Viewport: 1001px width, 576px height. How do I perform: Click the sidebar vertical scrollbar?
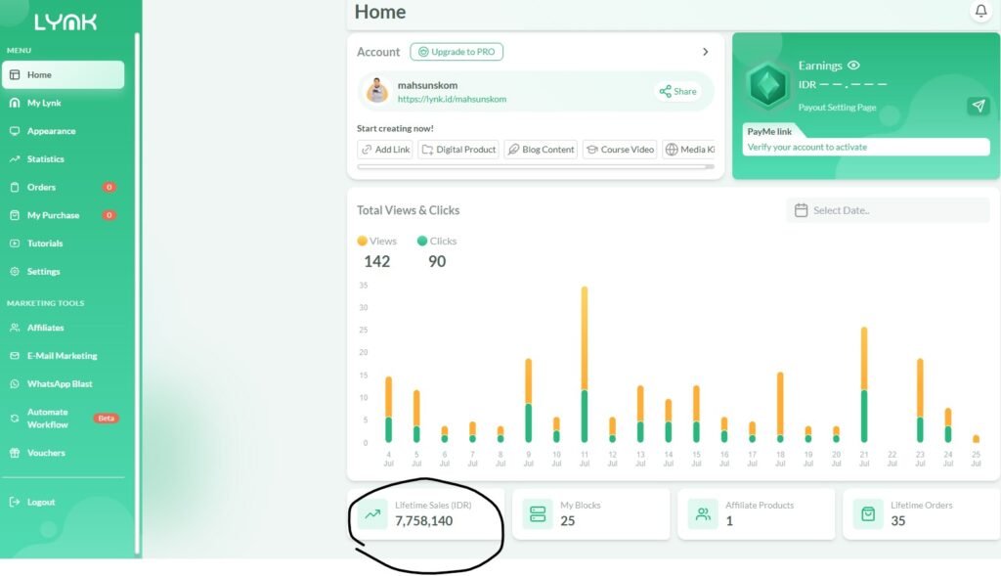pos(137,293)
